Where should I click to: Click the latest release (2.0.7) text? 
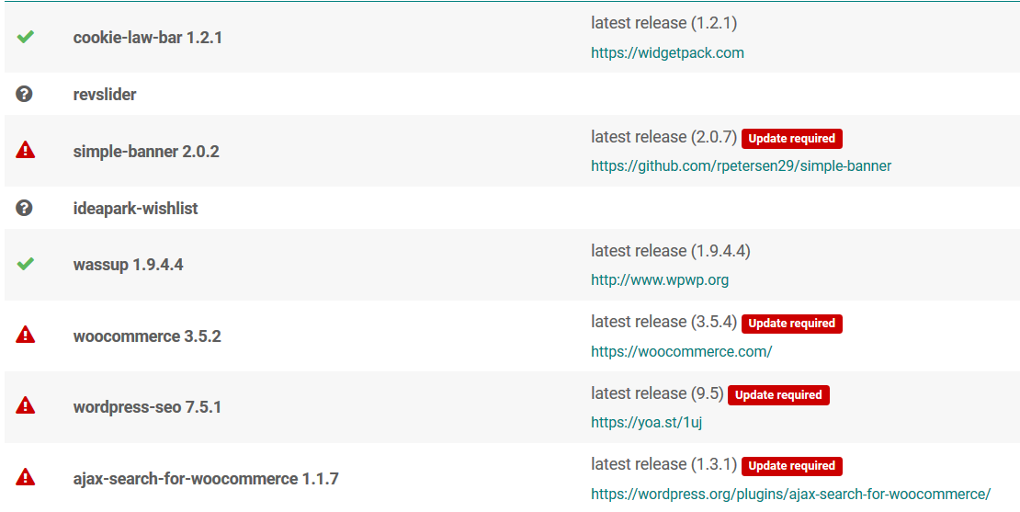(x=663, y=137)
